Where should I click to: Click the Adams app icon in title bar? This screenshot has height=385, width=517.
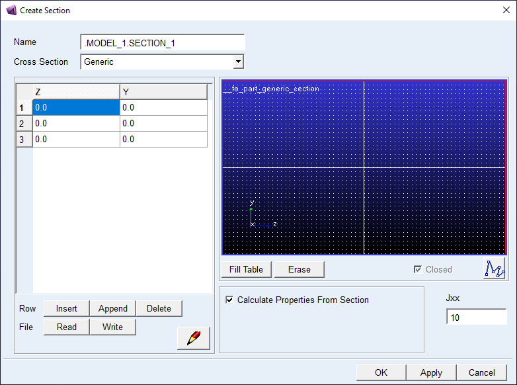[x=11, y=11]
